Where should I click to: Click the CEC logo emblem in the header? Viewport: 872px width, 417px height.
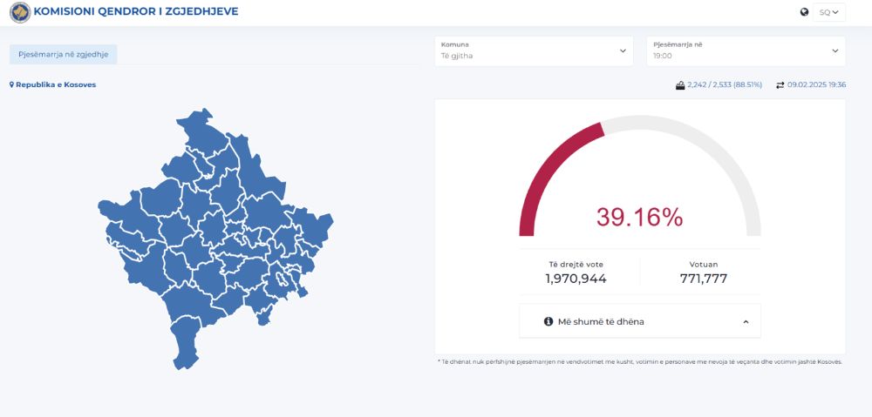[19, 12]
